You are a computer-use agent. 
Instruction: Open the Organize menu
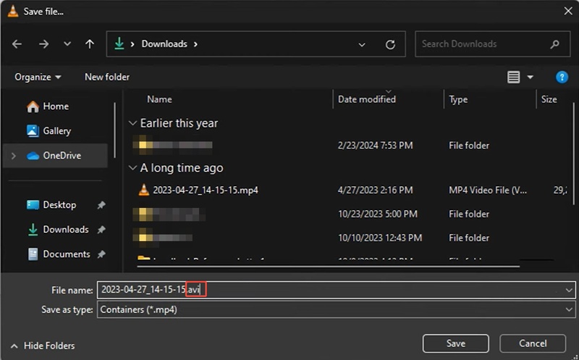tap(38, 78)
